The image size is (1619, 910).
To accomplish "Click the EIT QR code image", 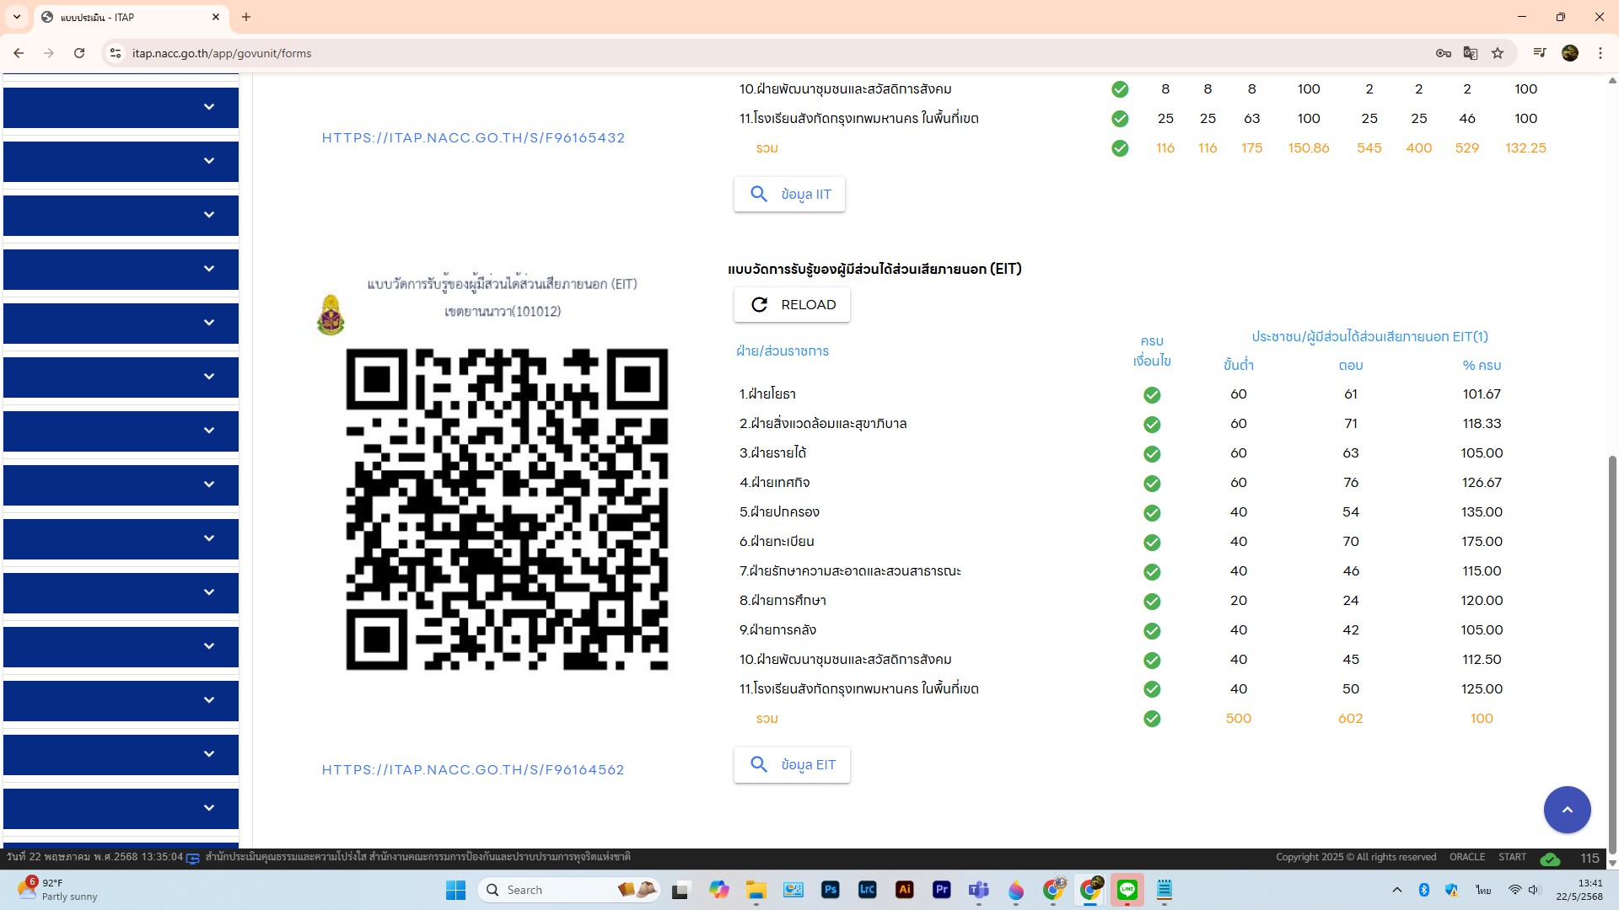I will pyautogui.click(x=507, y=509).
